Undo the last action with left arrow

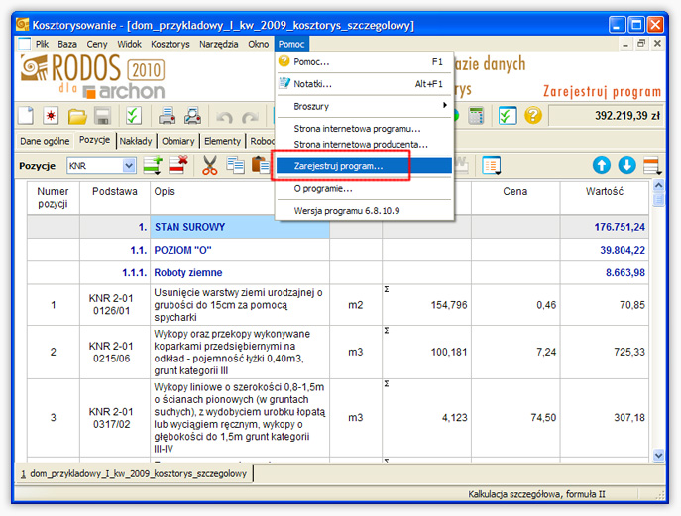point(225,117)
